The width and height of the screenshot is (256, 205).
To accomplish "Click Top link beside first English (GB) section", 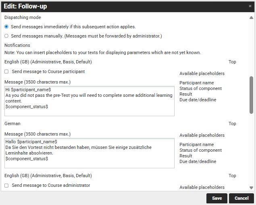I will click(232, 62).
